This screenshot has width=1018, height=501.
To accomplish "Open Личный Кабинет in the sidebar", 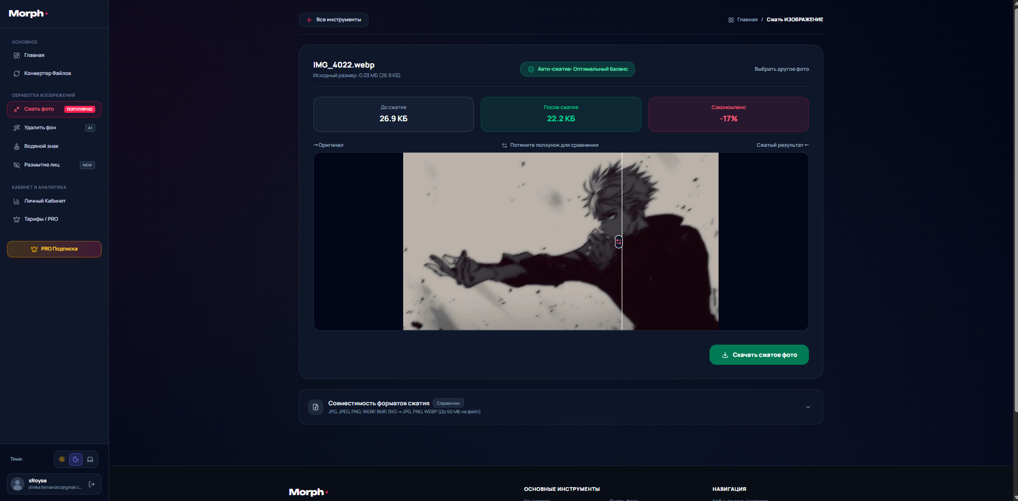I will click(54, 201).
